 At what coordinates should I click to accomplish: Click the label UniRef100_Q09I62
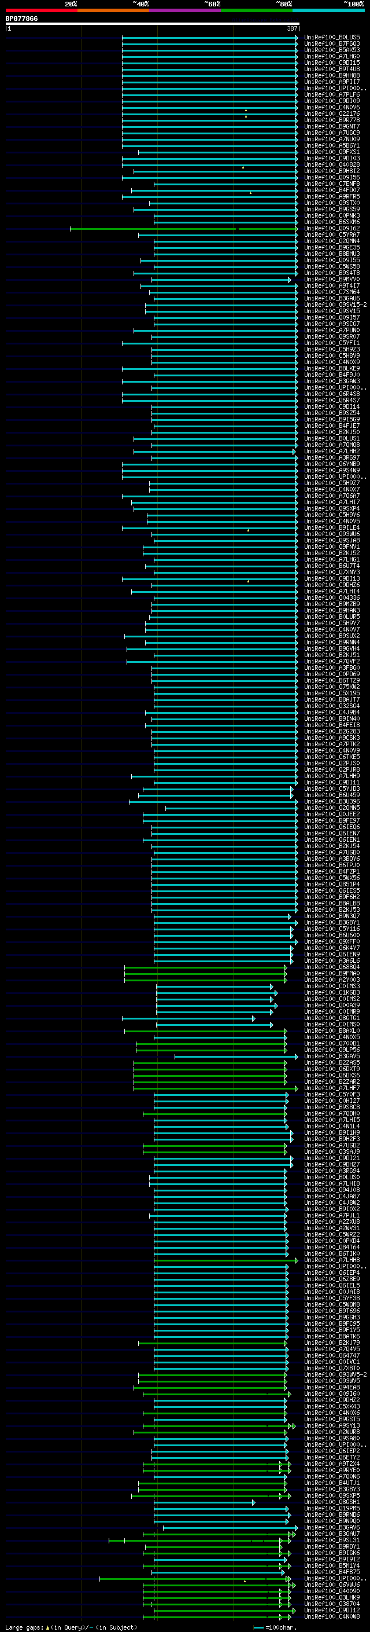coord(332,229)
